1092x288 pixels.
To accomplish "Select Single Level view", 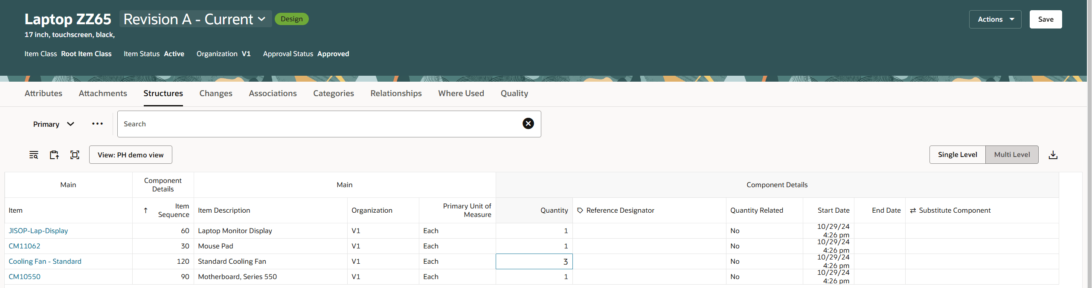I will (957, 155).
